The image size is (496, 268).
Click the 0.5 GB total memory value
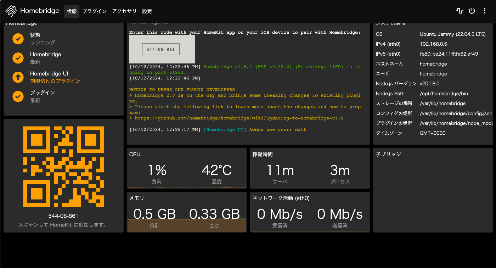[154, 214]
